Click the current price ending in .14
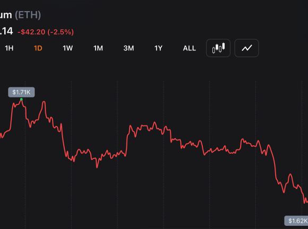Viewport: 308px width, 229px height. pos(6,31)
